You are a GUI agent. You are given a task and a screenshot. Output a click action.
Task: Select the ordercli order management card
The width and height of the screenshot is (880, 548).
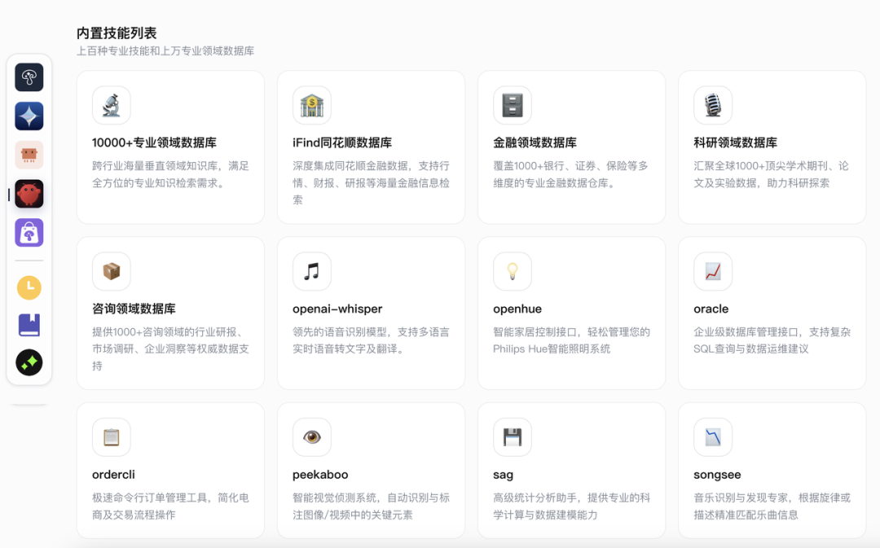coord(170,470)
